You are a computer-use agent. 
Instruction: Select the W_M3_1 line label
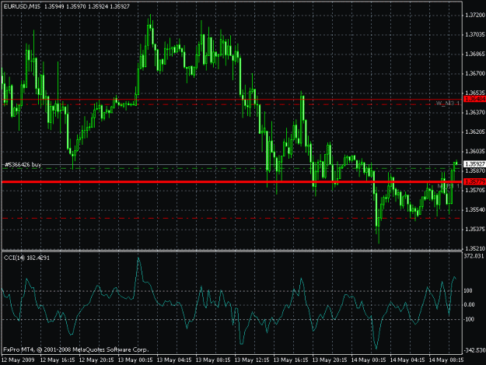448,103
